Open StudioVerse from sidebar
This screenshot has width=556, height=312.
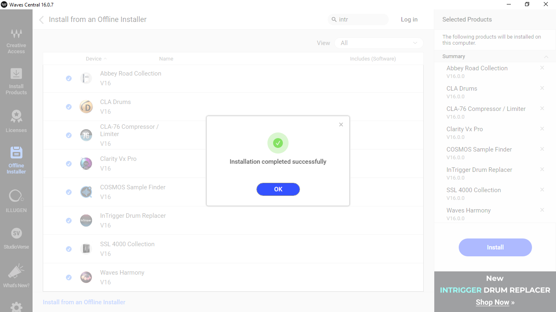click(16, 238)
